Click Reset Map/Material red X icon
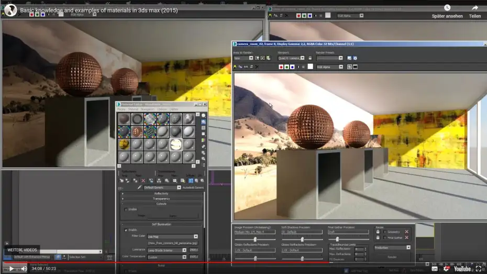 point(143,181)
